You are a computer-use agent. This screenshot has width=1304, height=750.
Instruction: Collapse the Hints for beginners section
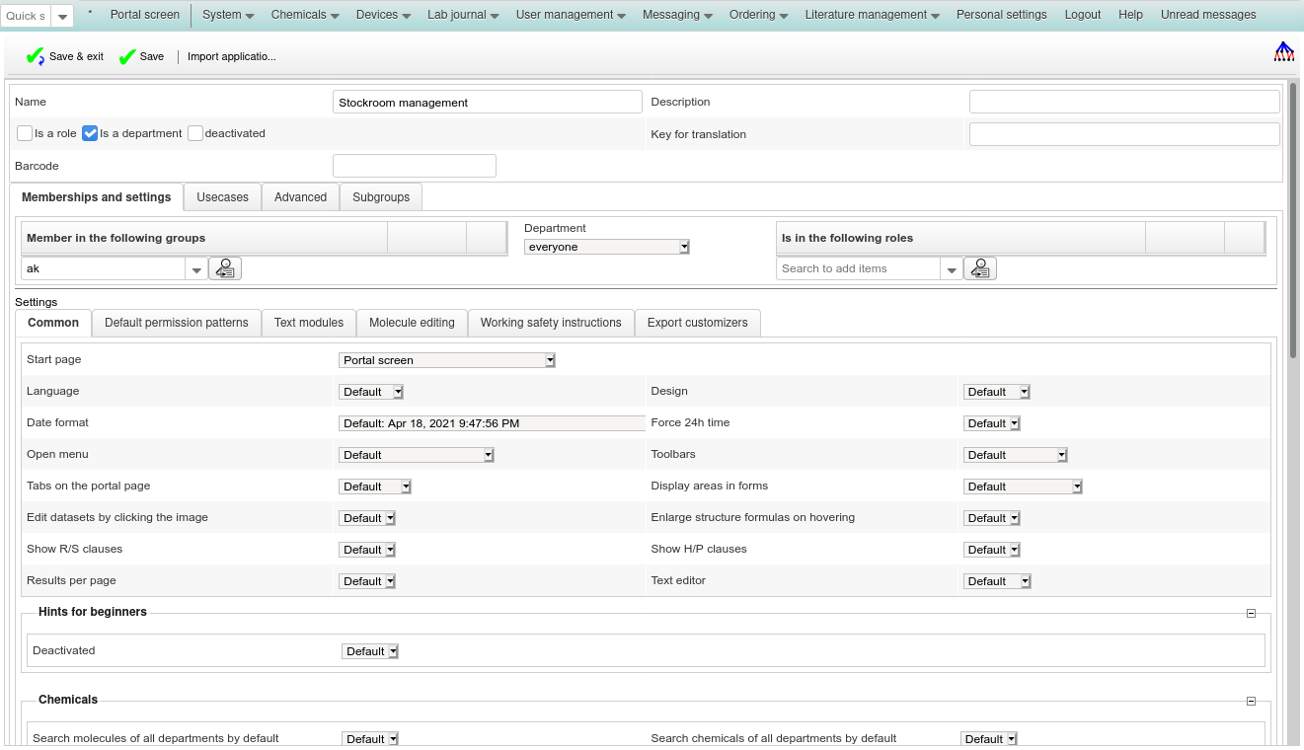(1251, 613)
